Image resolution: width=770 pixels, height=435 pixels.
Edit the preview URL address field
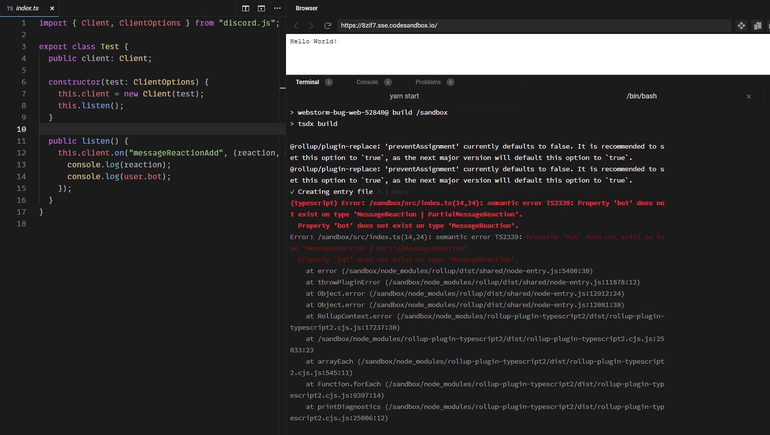(534, 26)
